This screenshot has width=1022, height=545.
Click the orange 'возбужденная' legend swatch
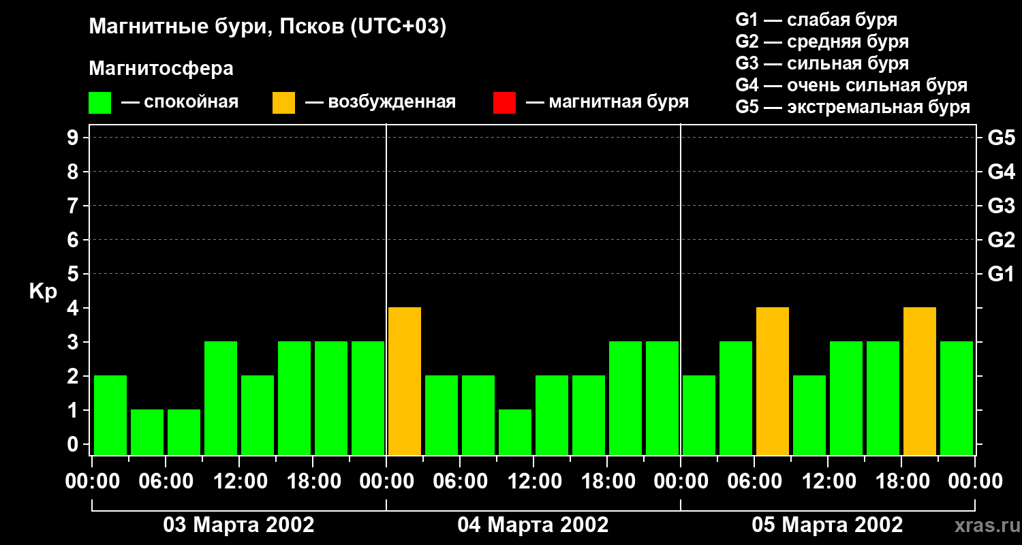click(x=283, y=103)
